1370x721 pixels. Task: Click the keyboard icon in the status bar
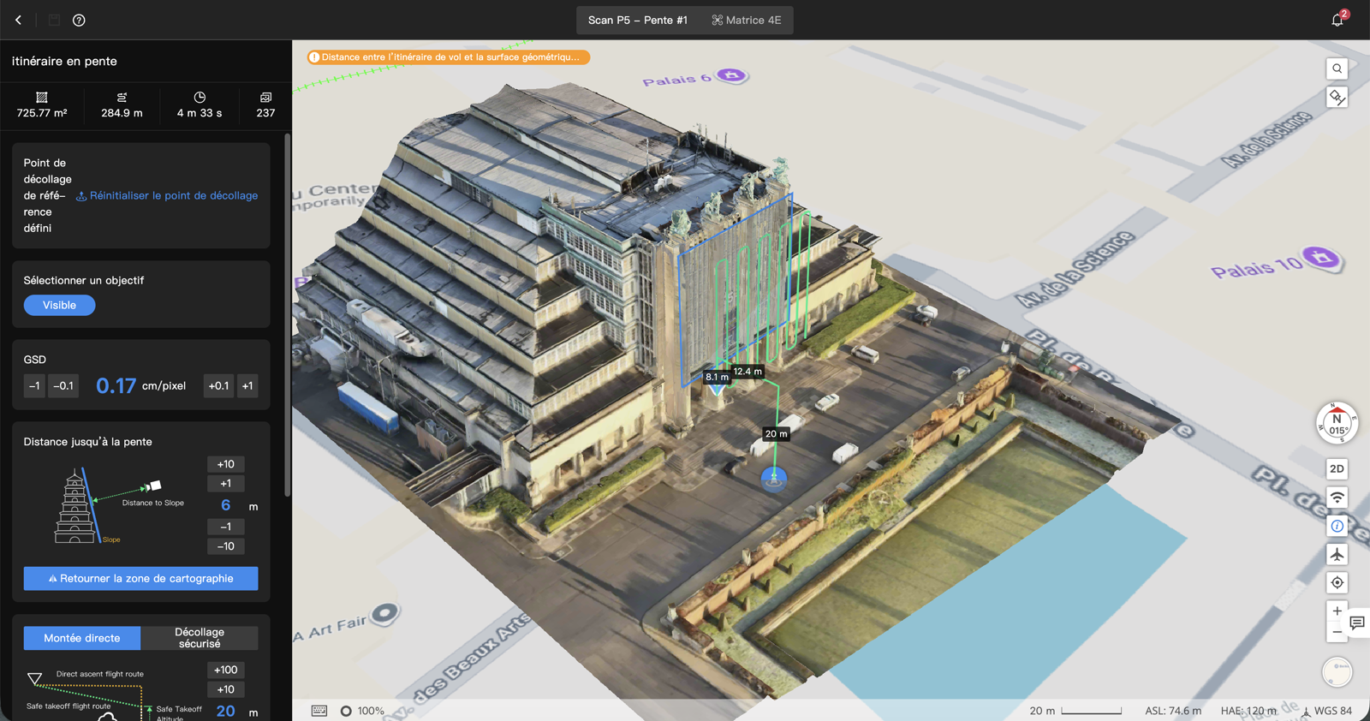tap(319, 711)
